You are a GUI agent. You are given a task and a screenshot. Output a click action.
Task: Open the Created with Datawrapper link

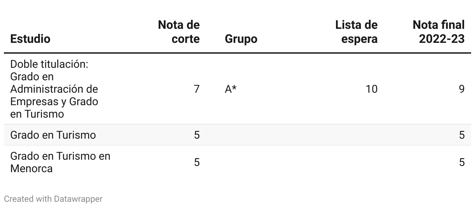pos(53,199)
